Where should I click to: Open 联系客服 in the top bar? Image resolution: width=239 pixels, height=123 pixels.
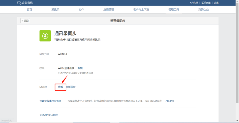pyautogui.click(x=206, y=3)
